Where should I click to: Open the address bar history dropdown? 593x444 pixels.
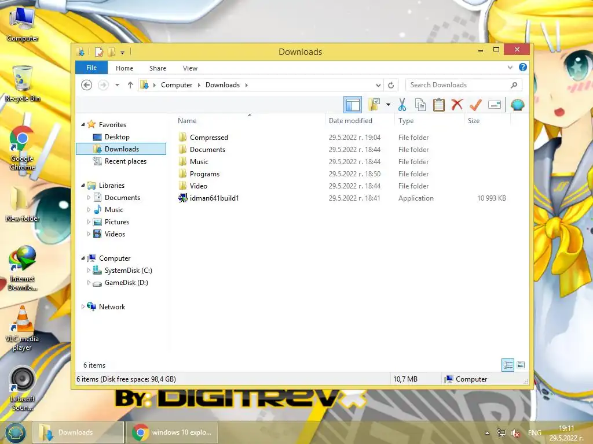(378, 85)
